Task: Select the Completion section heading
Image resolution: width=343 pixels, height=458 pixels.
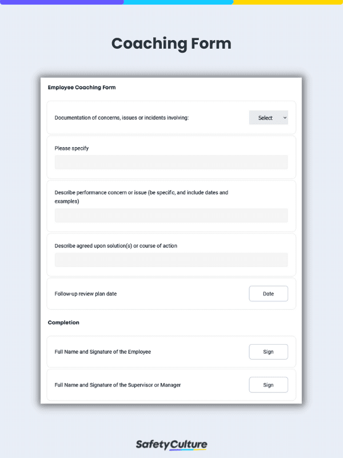Action: (63, 322)
